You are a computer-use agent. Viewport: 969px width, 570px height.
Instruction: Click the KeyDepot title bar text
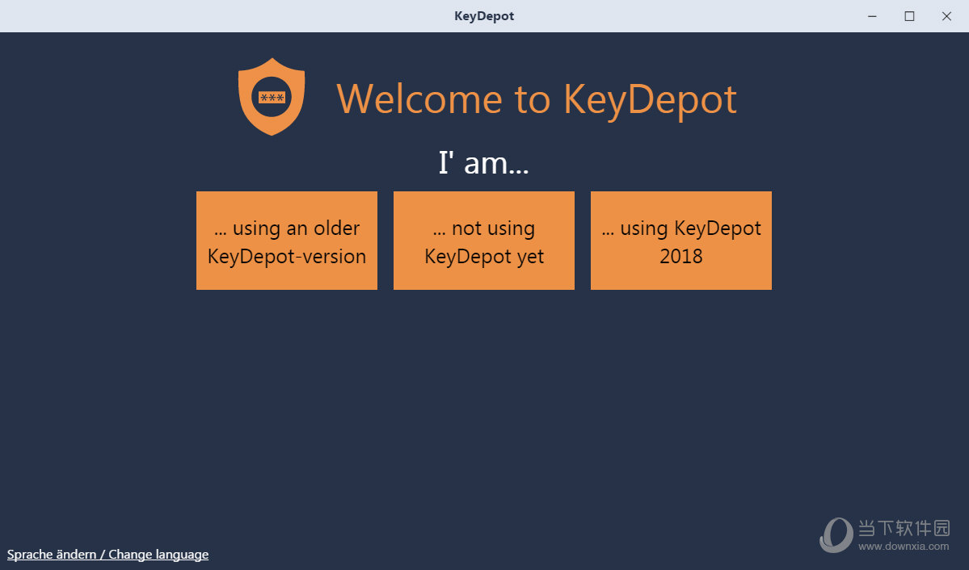pyautogui.click(x=484, y=16)
